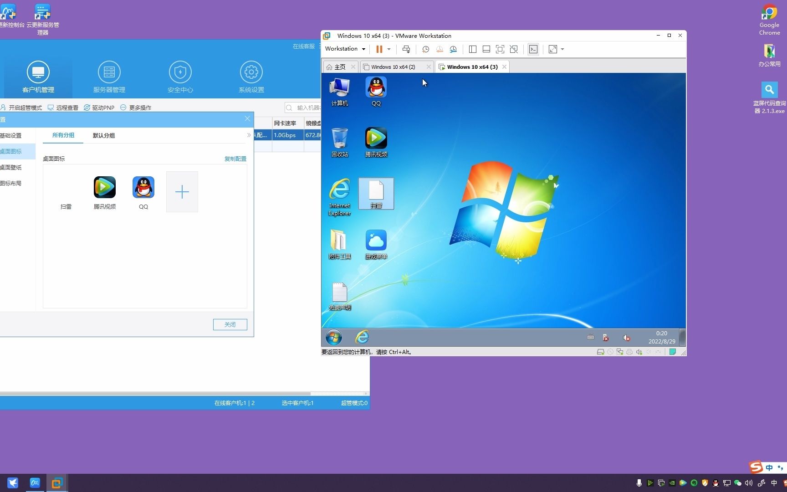Screen dimensions: 787x492
Task: Click the VM Show Desktop strip
Action: [x=682, y=338]
